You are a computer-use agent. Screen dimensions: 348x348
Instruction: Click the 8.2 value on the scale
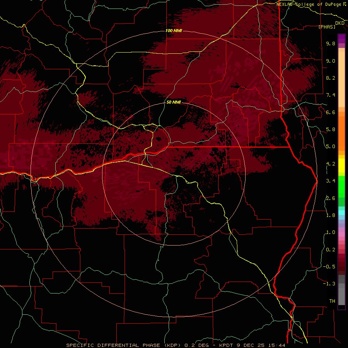point(331,78)
